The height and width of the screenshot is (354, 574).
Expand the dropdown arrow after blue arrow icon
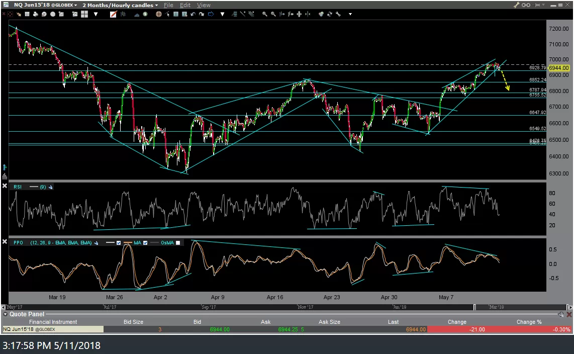click(222, 14)
